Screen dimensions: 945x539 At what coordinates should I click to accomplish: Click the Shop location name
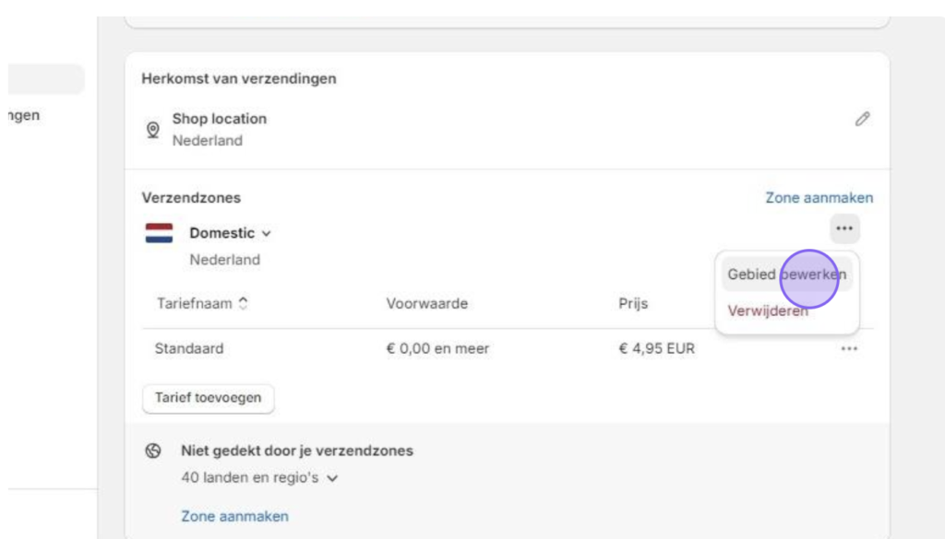pyautogui.click(x=220, y=119)
